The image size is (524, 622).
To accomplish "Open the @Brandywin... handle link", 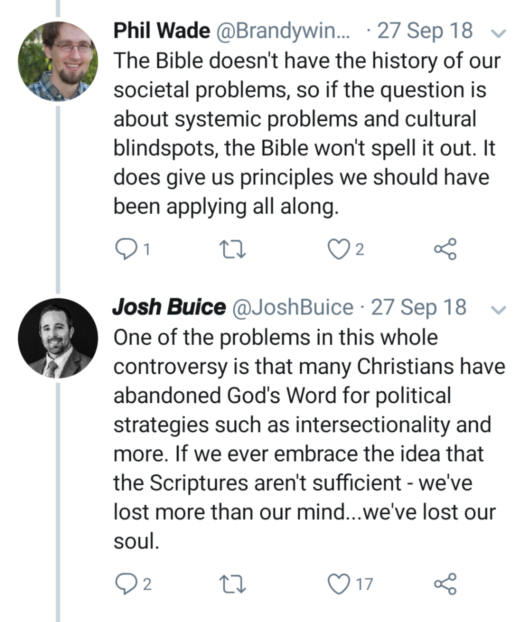I will pyautogui.click(x=283, y=31).
